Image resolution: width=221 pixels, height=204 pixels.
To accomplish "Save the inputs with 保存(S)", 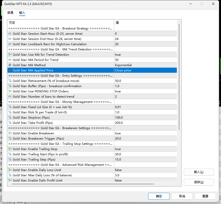I will point(199,182).
